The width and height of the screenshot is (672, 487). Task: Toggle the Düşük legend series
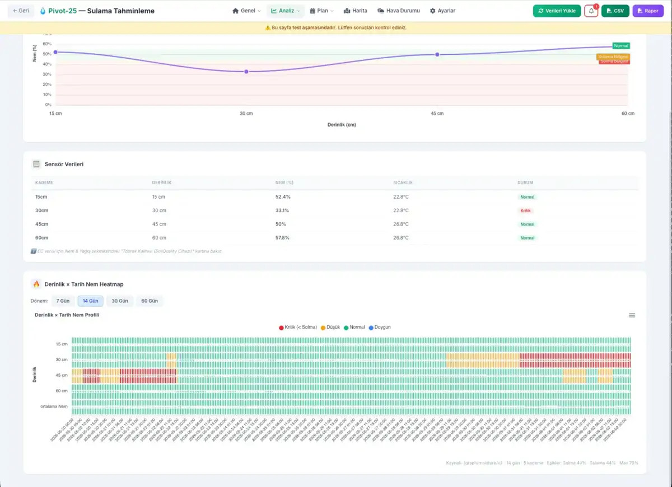point(330,327)
